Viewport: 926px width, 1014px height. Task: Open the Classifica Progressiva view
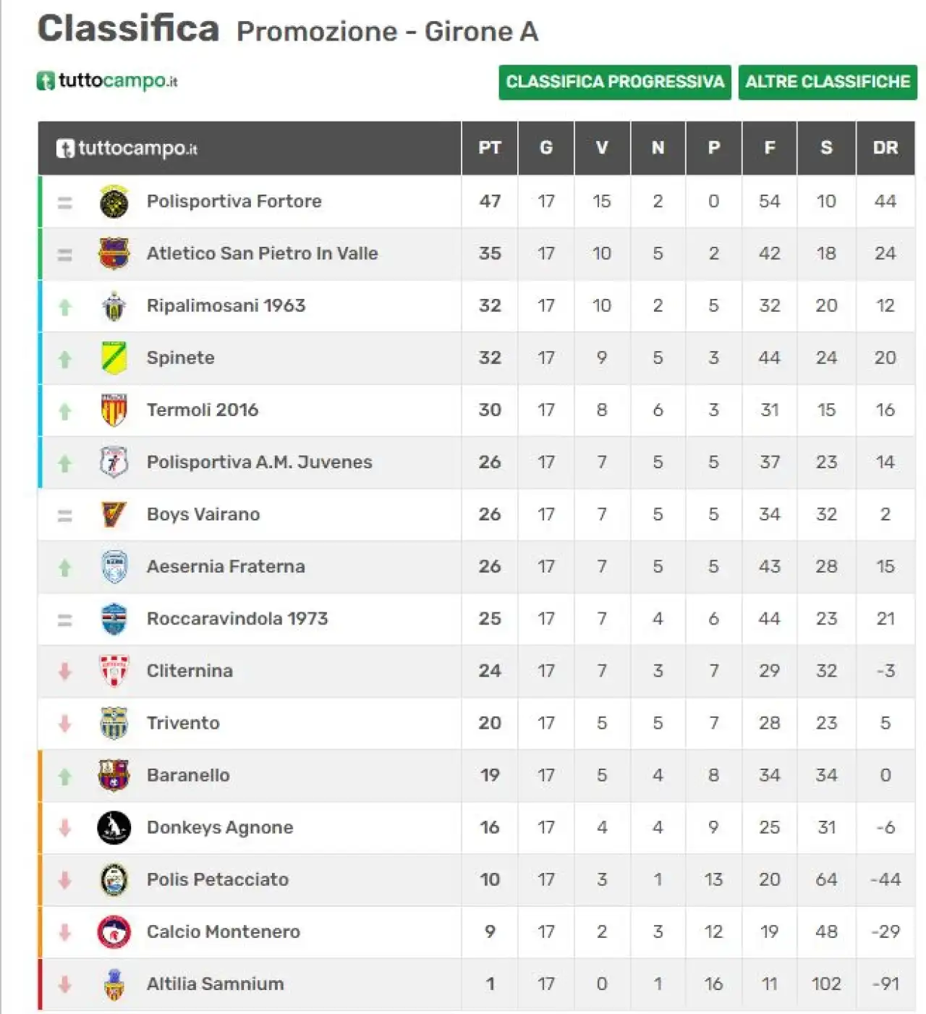[x=615, y=82]
